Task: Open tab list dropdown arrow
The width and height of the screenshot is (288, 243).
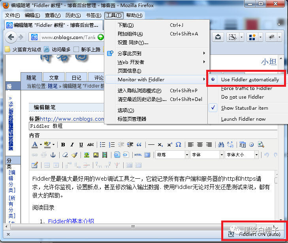Action: tap(279, 24)
